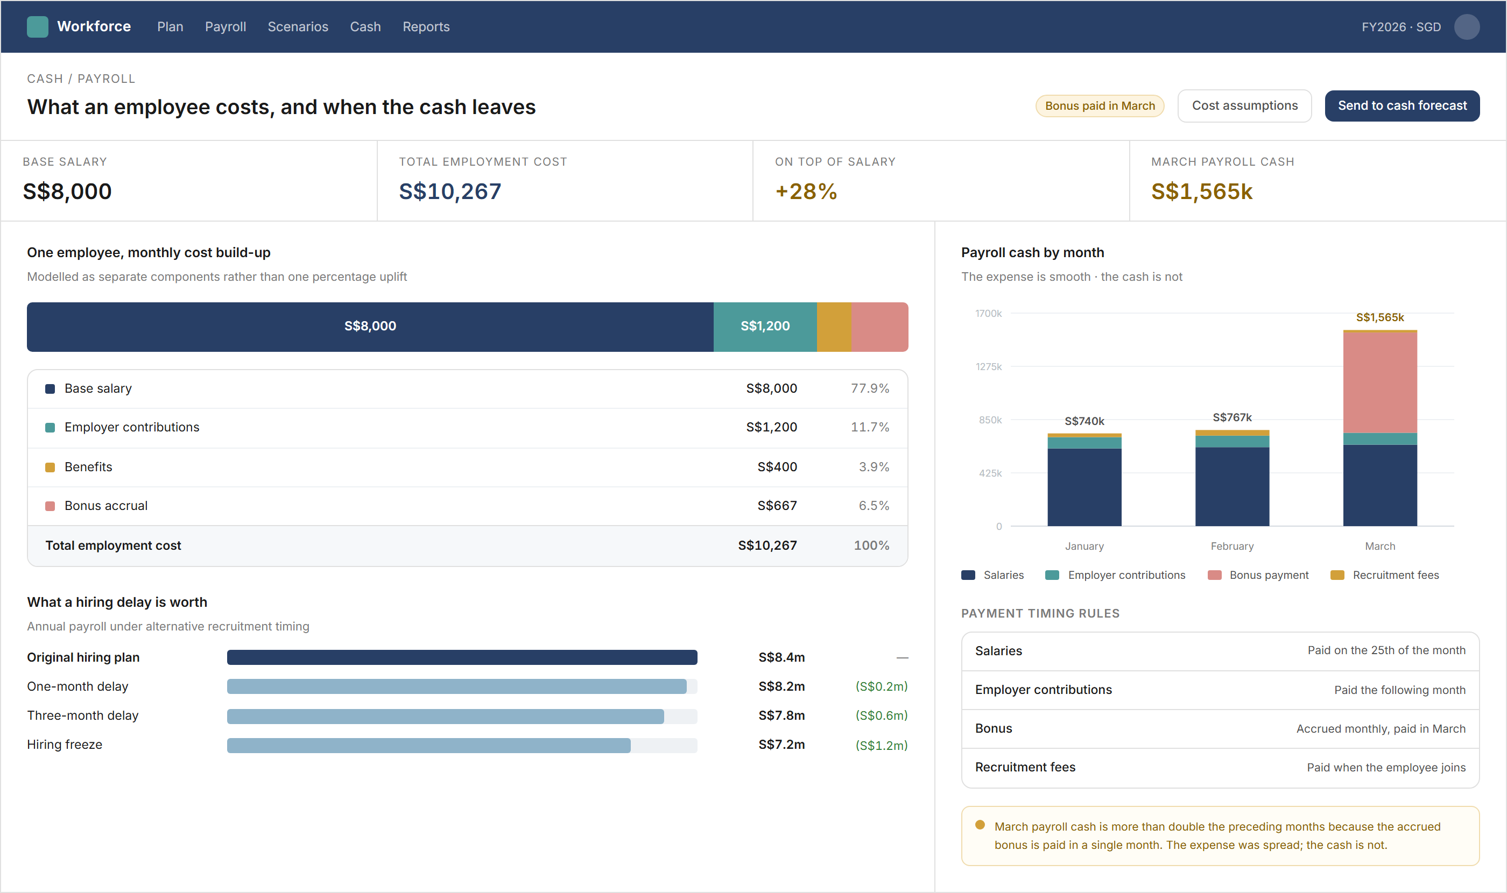Screen dimensions: 1507x893
Task: Click the pink bonus segment of the March bar
Action: (x=1379, y=382)
